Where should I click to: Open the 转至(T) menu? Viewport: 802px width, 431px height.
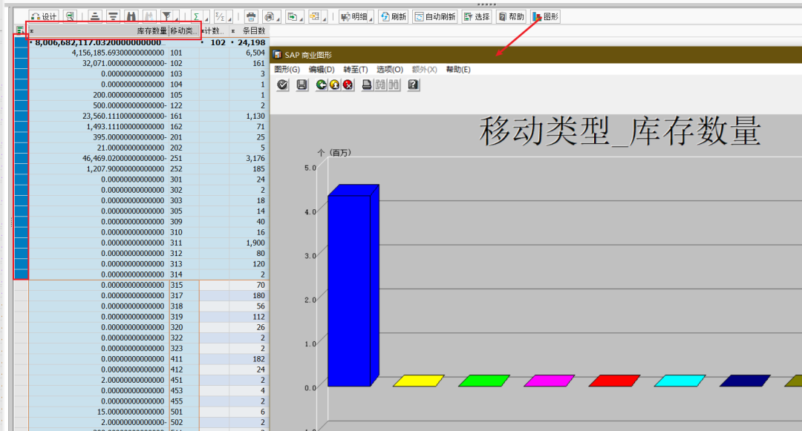coord(356,70)
